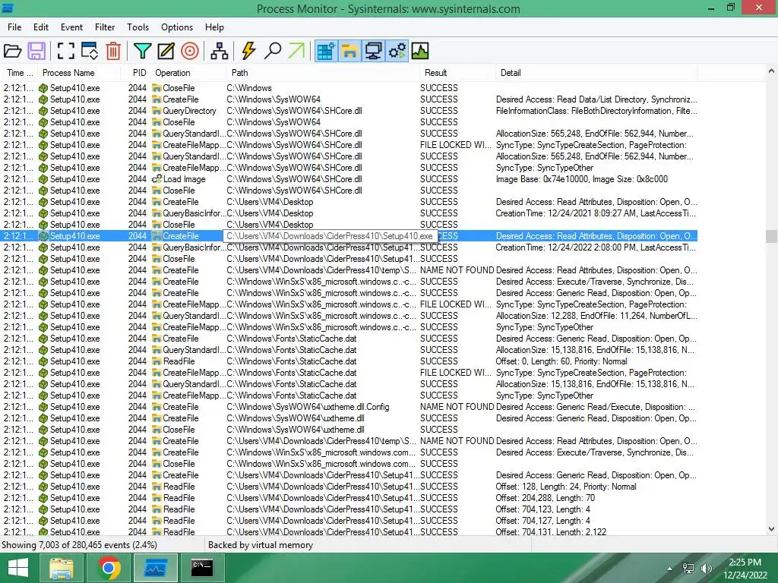This screenshot has width=778, height=583.
Task: Open the File menu
Action: click(14, 27)
